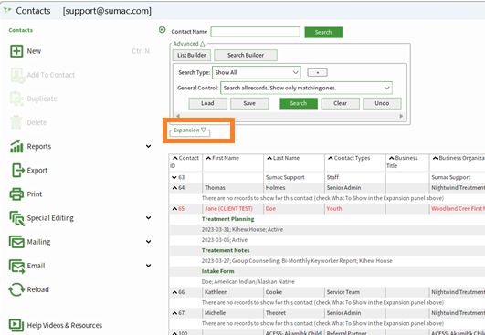This screenshot has height=335, width=485.
Task: Click the Add To Contact icon
Action: click(x=17, y=75)
